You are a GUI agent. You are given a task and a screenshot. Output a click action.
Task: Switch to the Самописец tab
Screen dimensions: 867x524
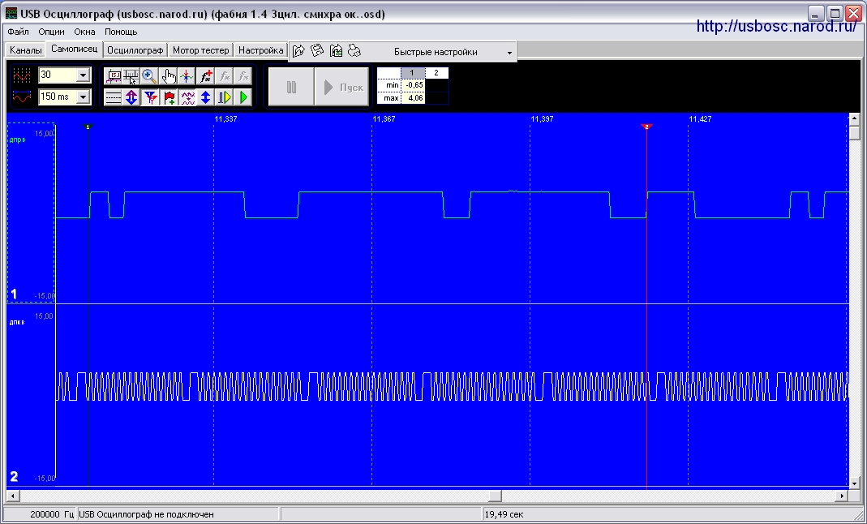74,49
